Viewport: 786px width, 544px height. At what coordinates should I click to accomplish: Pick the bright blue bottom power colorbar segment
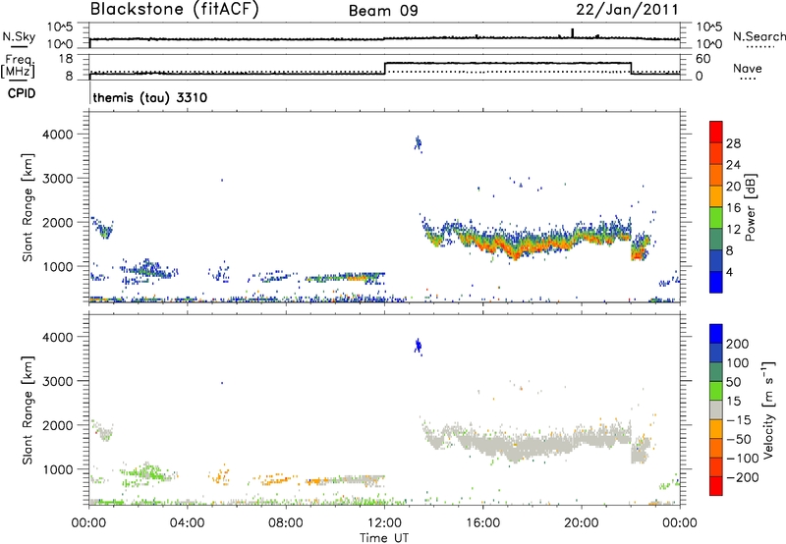pyautogui.click(x=716, y=282)
